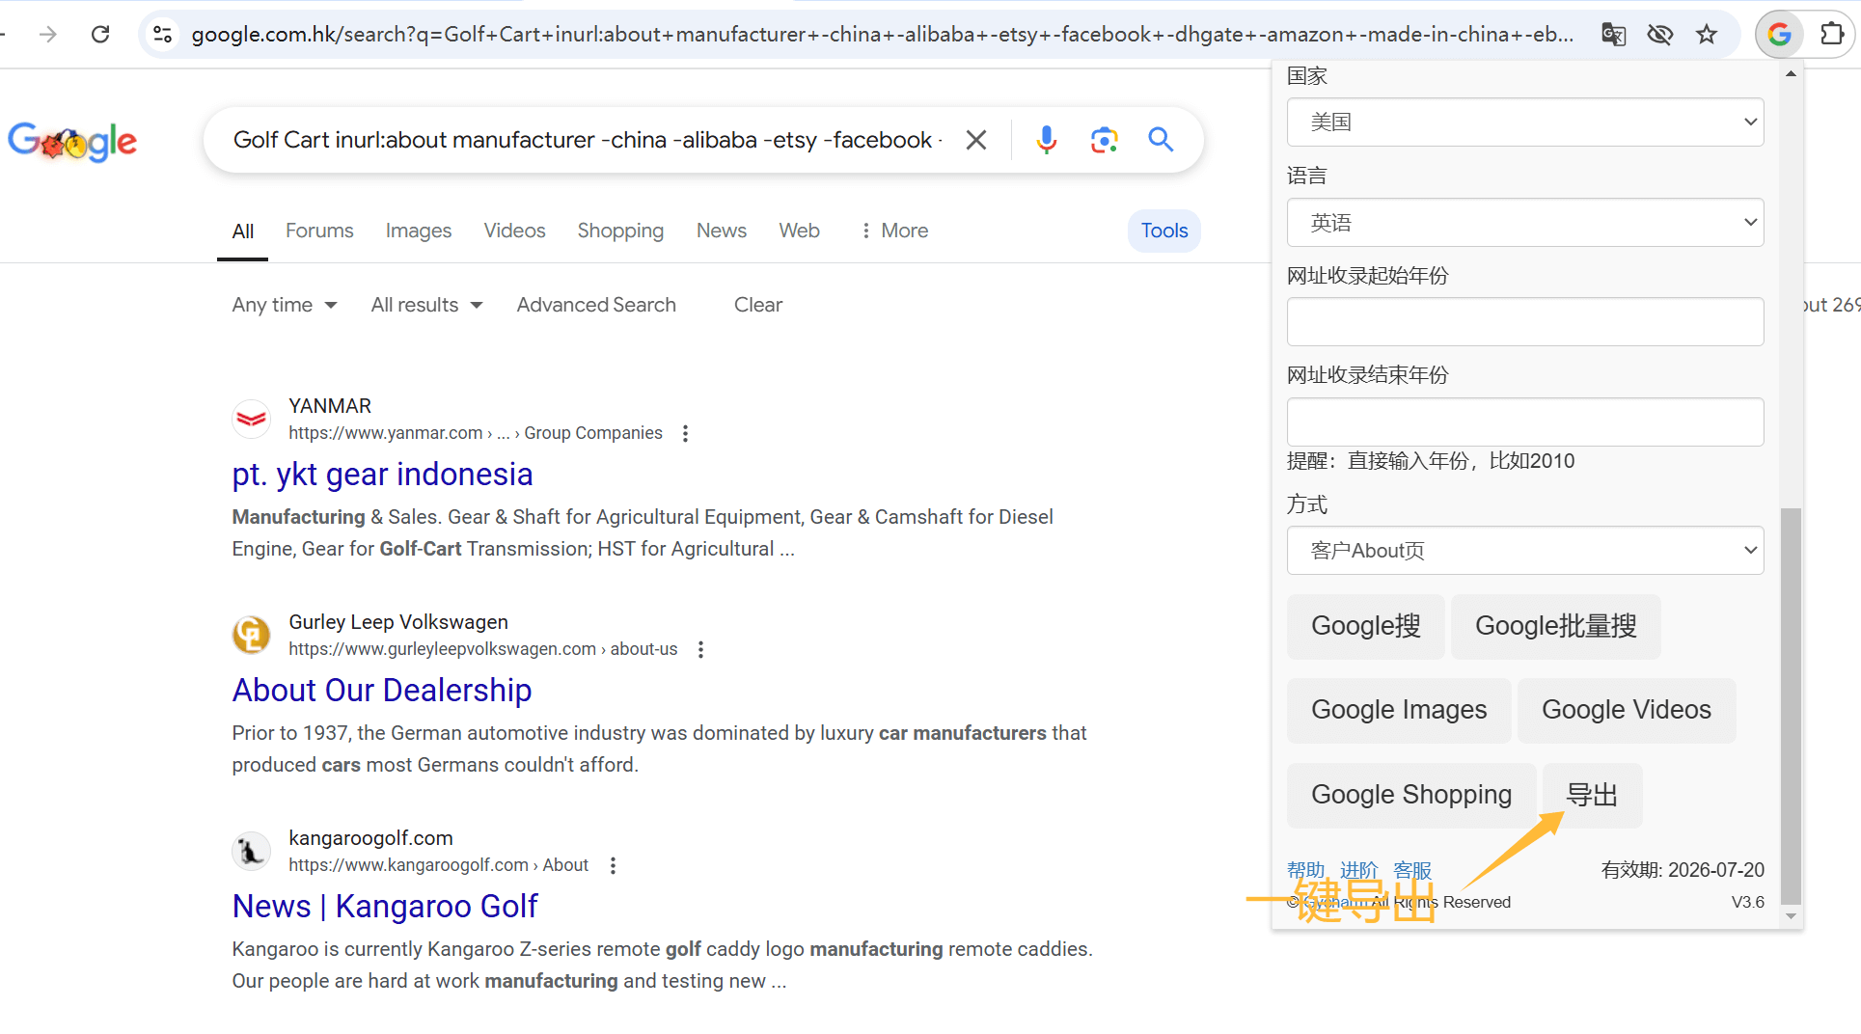Click the Google搜 button
The width and height of the screenshot is (1861, 1034).
1365,627
